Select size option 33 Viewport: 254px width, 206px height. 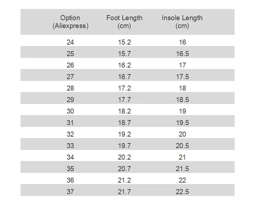point(70,146)
